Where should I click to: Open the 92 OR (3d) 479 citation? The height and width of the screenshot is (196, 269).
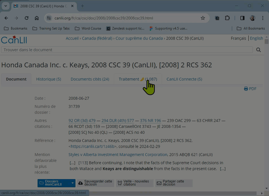[82, 121]
